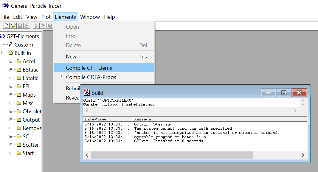The width and height of the screenshot is (318, 172).
Task: Click the GPT-Elements root tree icon
Action: [3, 36]
